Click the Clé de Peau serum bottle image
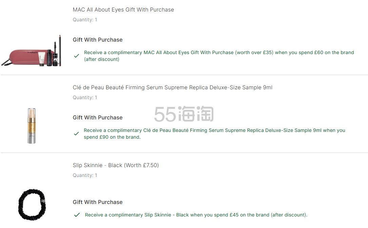368x228 pixels. pos(32,126)
